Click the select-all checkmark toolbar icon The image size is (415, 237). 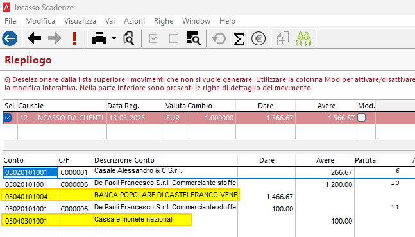click(x=154, y=38)
